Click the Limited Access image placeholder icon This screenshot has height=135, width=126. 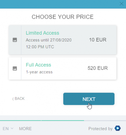click(15, 40)
